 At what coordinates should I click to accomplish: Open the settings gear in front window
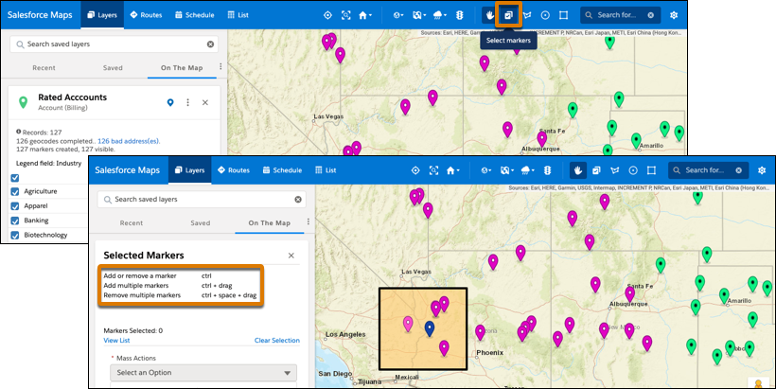pyautogui.click(x=762, y=170)
